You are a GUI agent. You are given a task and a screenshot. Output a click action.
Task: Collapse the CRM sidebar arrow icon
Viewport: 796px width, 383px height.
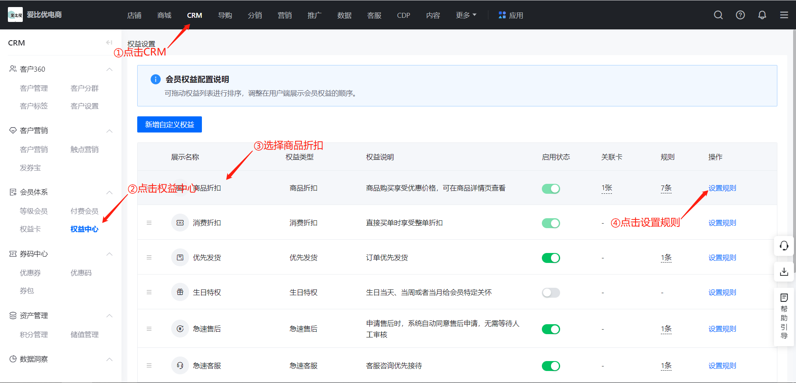pyautogui.click(x=109, y=42)
